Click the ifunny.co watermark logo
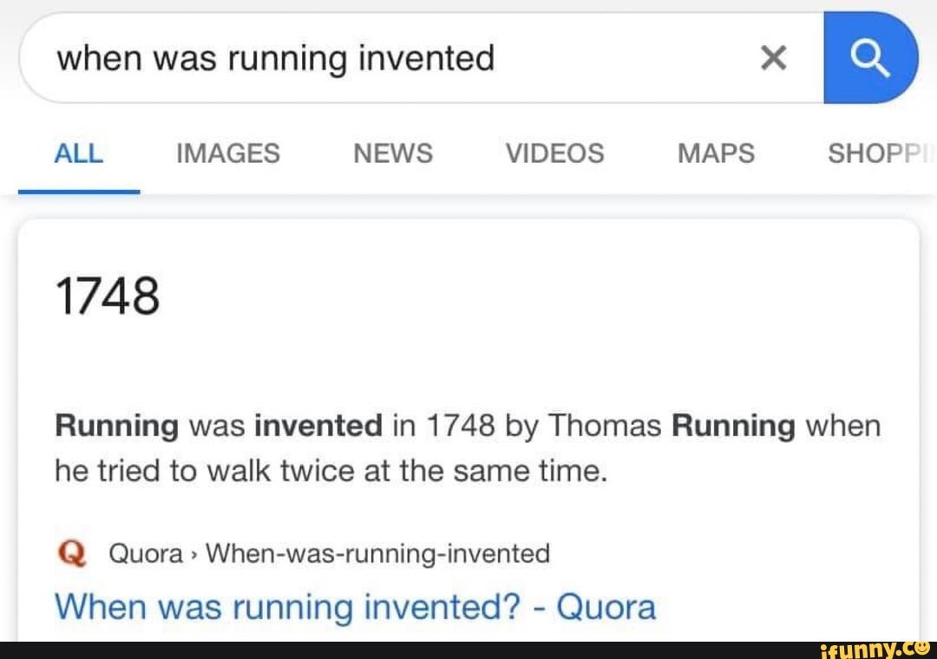937x659 pixels. tap(874, 649)
